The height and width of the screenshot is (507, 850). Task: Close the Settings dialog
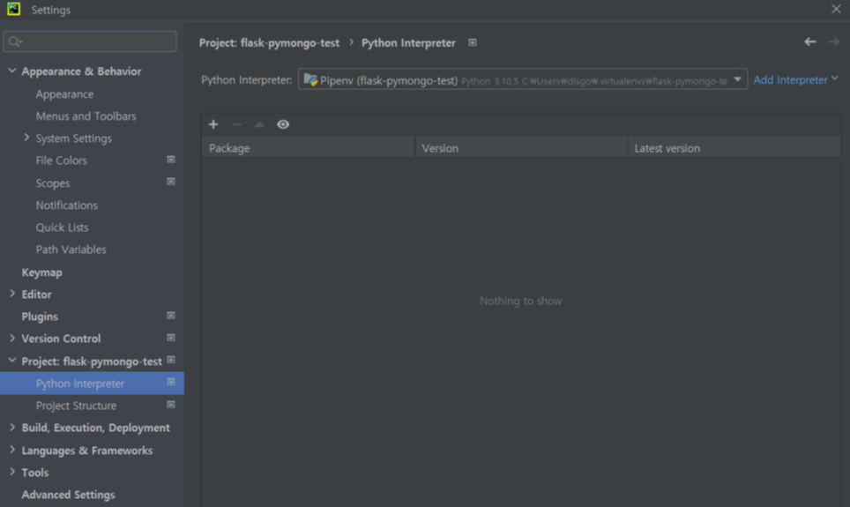coord(836,9)
